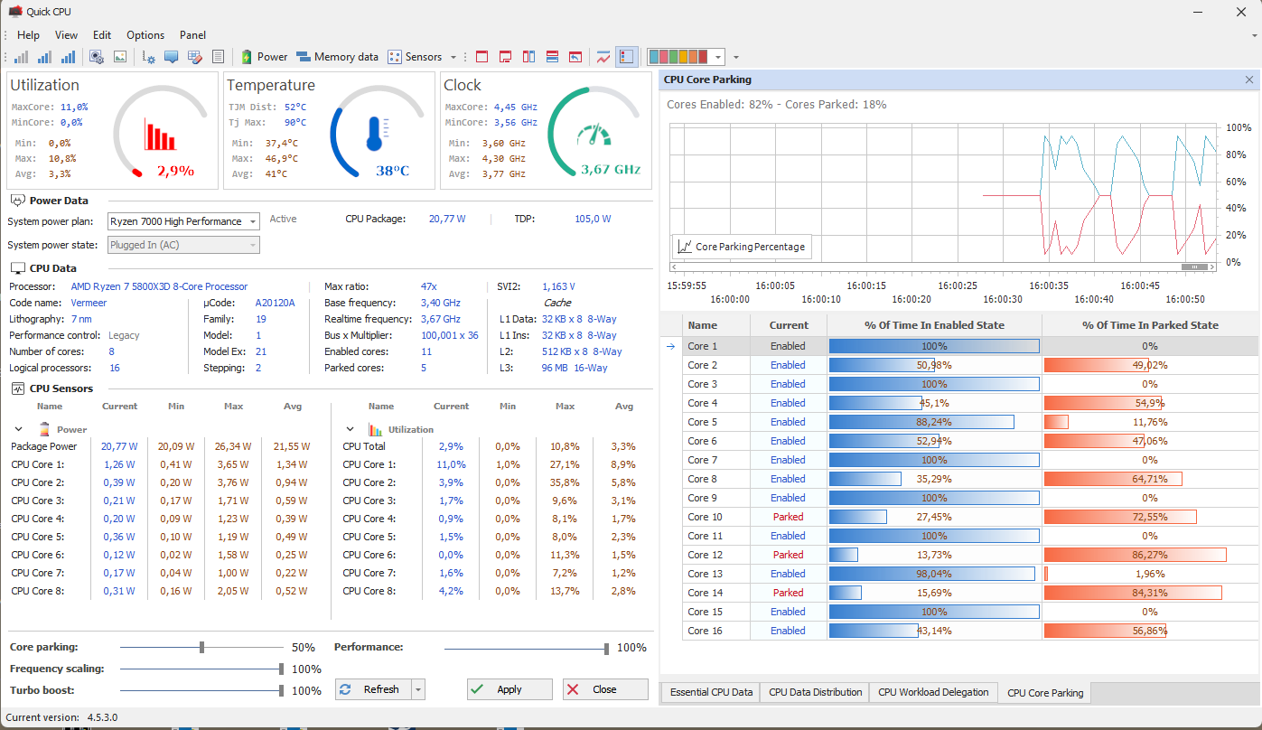Click the second red layout icon with bottom panel
Screen dimensions: 1262x730
(x=505, y=57)
